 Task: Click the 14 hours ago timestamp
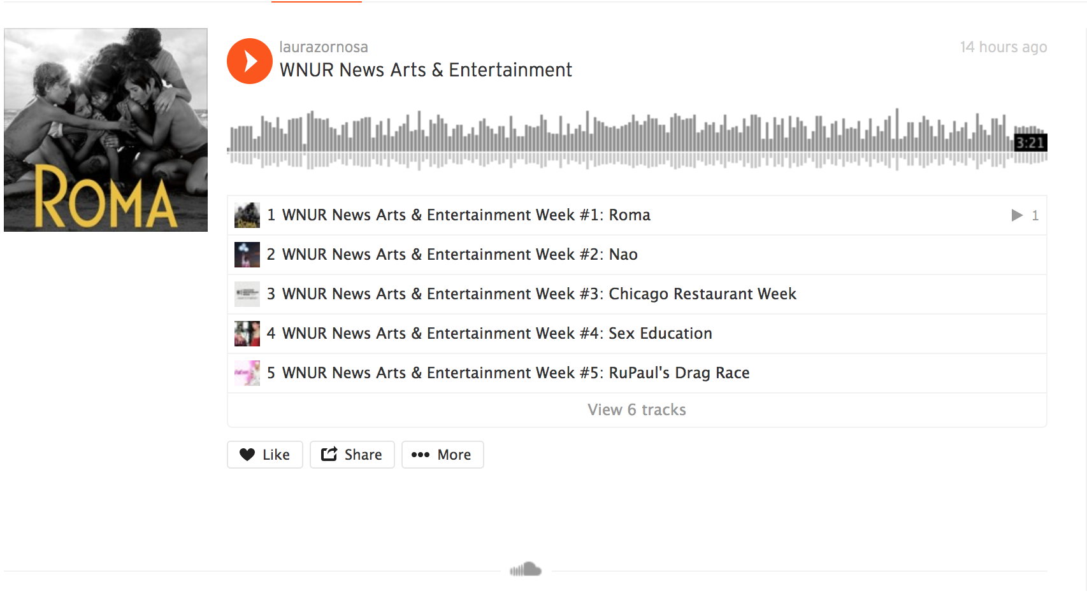(1004, 47)
